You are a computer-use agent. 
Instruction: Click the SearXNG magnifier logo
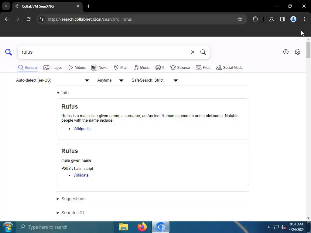(9, 52)
